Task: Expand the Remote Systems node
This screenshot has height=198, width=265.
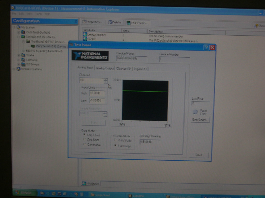Action: pyautogui.click(x=14, y=69)
